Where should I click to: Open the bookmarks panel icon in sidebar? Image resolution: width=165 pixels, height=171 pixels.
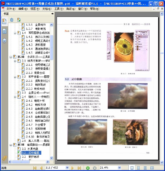coord(4,21)
